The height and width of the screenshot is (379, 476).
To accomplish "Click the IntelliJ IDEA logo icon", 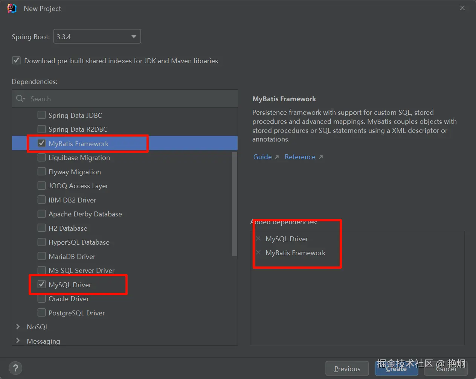I will 12,8.
